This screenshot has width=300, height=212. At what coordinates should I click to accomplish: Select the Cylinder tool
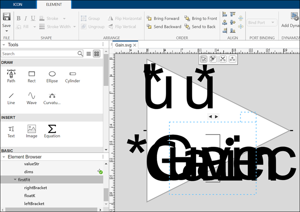[x=72, y=77]
